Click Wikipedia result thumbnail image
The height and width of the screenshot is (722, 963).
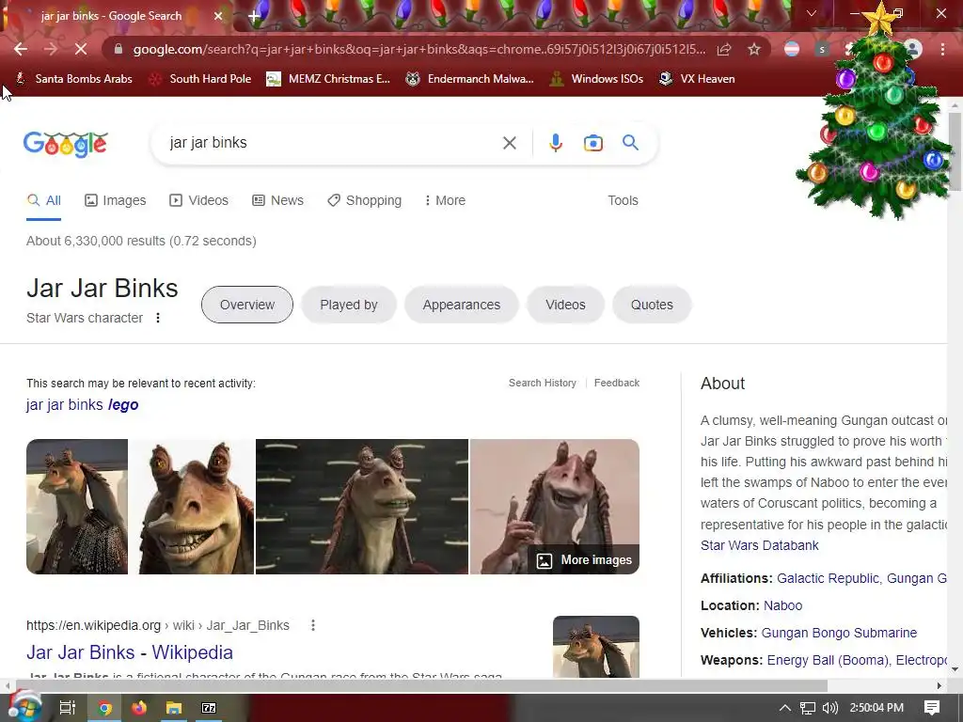(595, 647)
